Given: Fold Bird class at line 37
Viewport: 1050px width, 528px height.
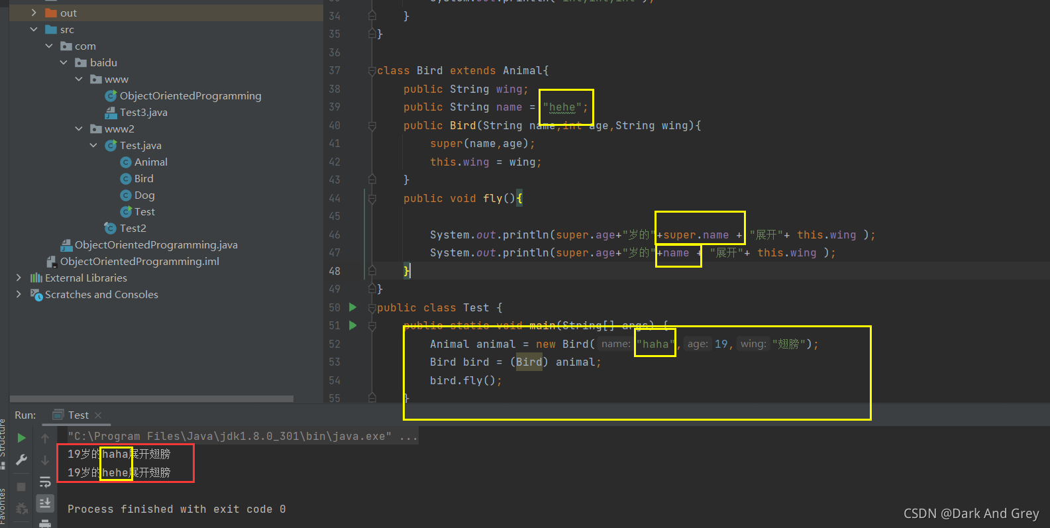Looking at the screenshot, I should coord(372,71).
